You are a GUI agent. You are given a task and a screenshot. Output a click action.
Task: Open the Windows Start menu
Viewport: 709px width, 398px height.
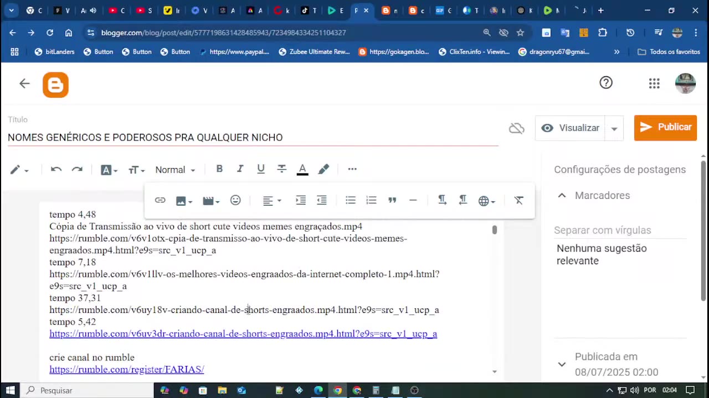pyautogui.click(x=11, y=390)
